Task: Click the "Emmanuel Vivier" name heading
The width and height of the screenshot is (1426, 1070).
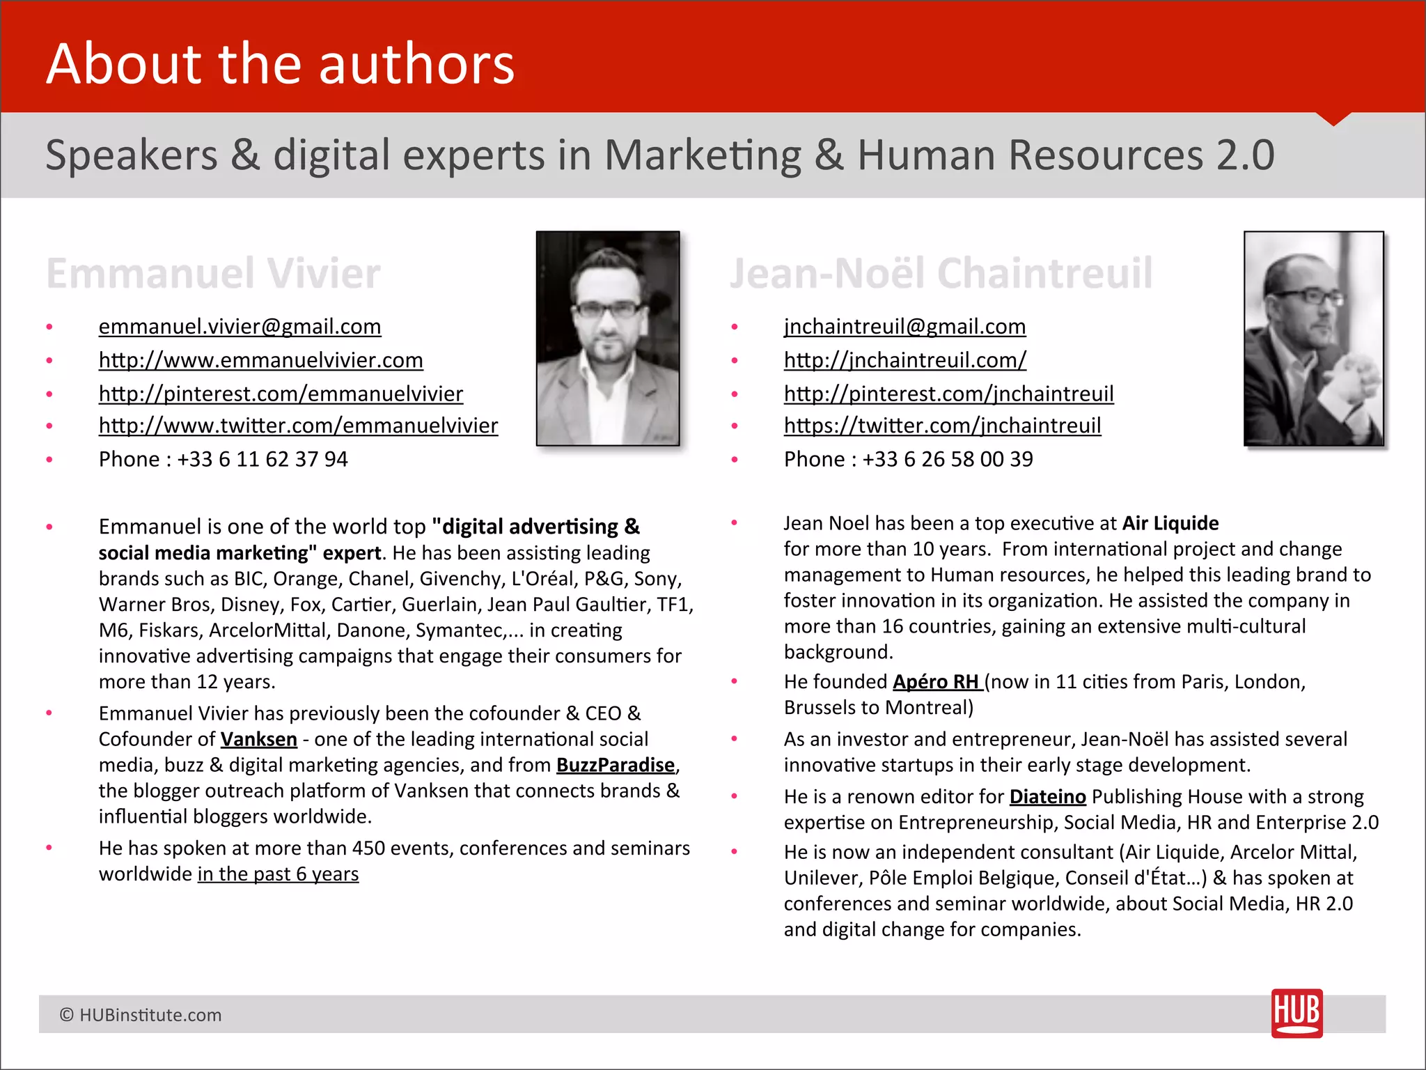Action: (213, 273)
